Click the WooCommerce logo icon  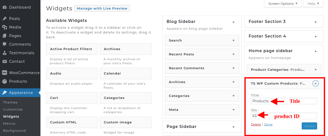click(5, 73)
